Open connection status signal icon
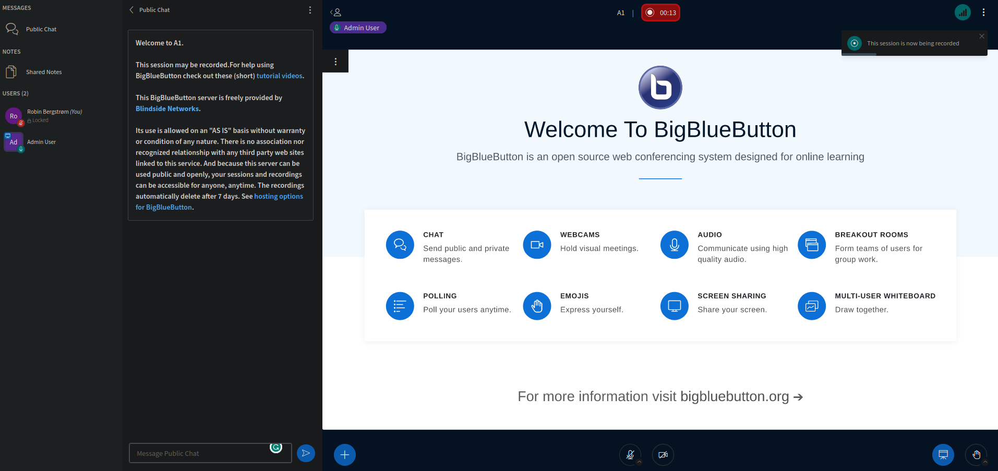The height and width of the screenshot is (471, 998). tap(963, 13)
